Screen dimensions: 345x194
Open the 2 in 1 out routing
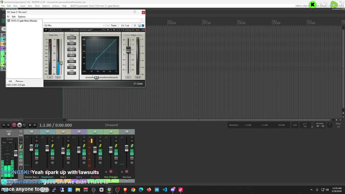tap(125, 26)
